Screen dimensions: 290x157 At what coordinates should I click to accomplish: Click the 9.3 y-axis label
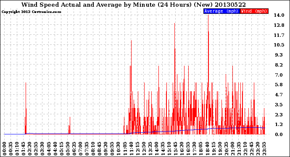(279, 55)
